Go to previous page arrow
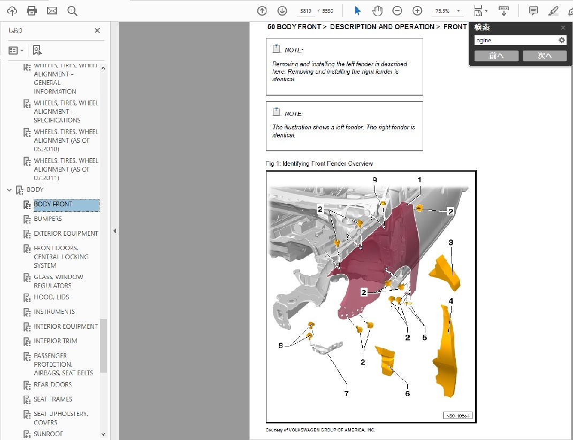 pyautogui.click(x=262, y=11)
